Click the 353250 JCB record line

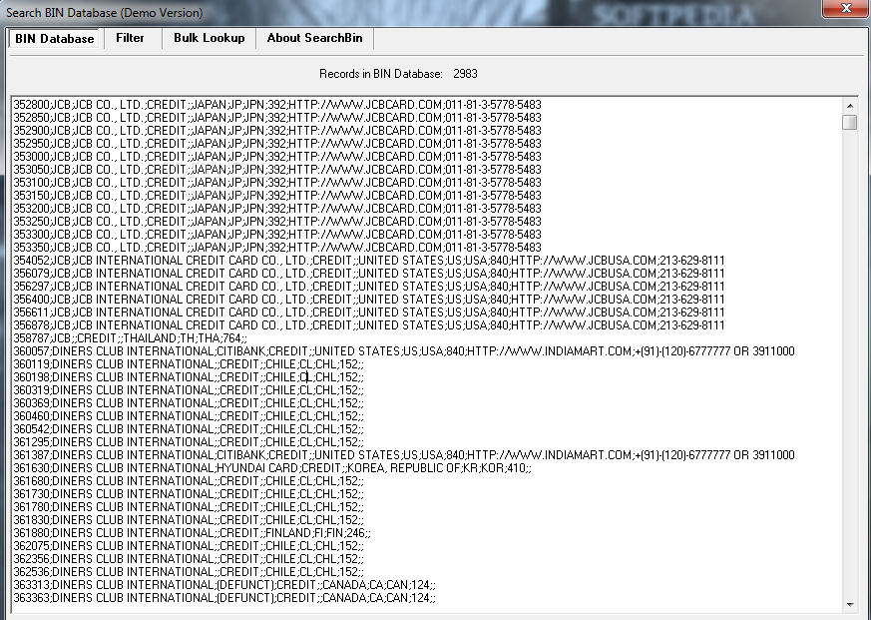[277, 222]
